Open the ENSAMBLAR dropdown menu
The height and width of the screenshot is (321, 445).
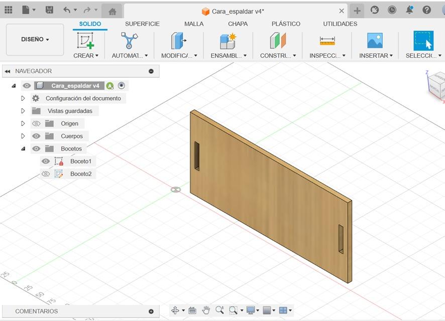coord(229,56)
